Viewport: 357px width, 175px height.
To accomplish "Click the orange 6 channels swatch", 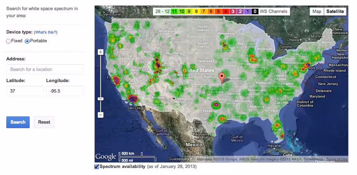I will [x=211, y=12].
